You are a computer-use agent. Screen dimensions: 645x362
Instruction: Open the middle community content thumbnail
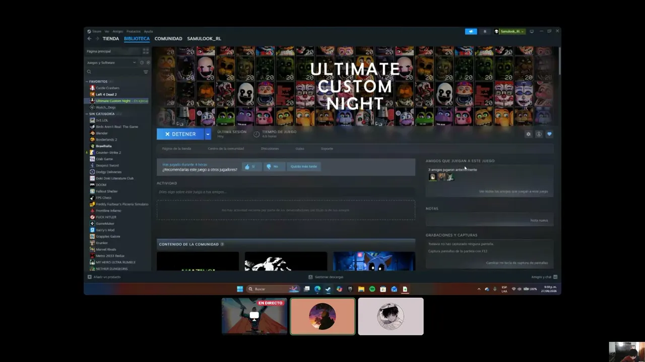pos(286,261)
